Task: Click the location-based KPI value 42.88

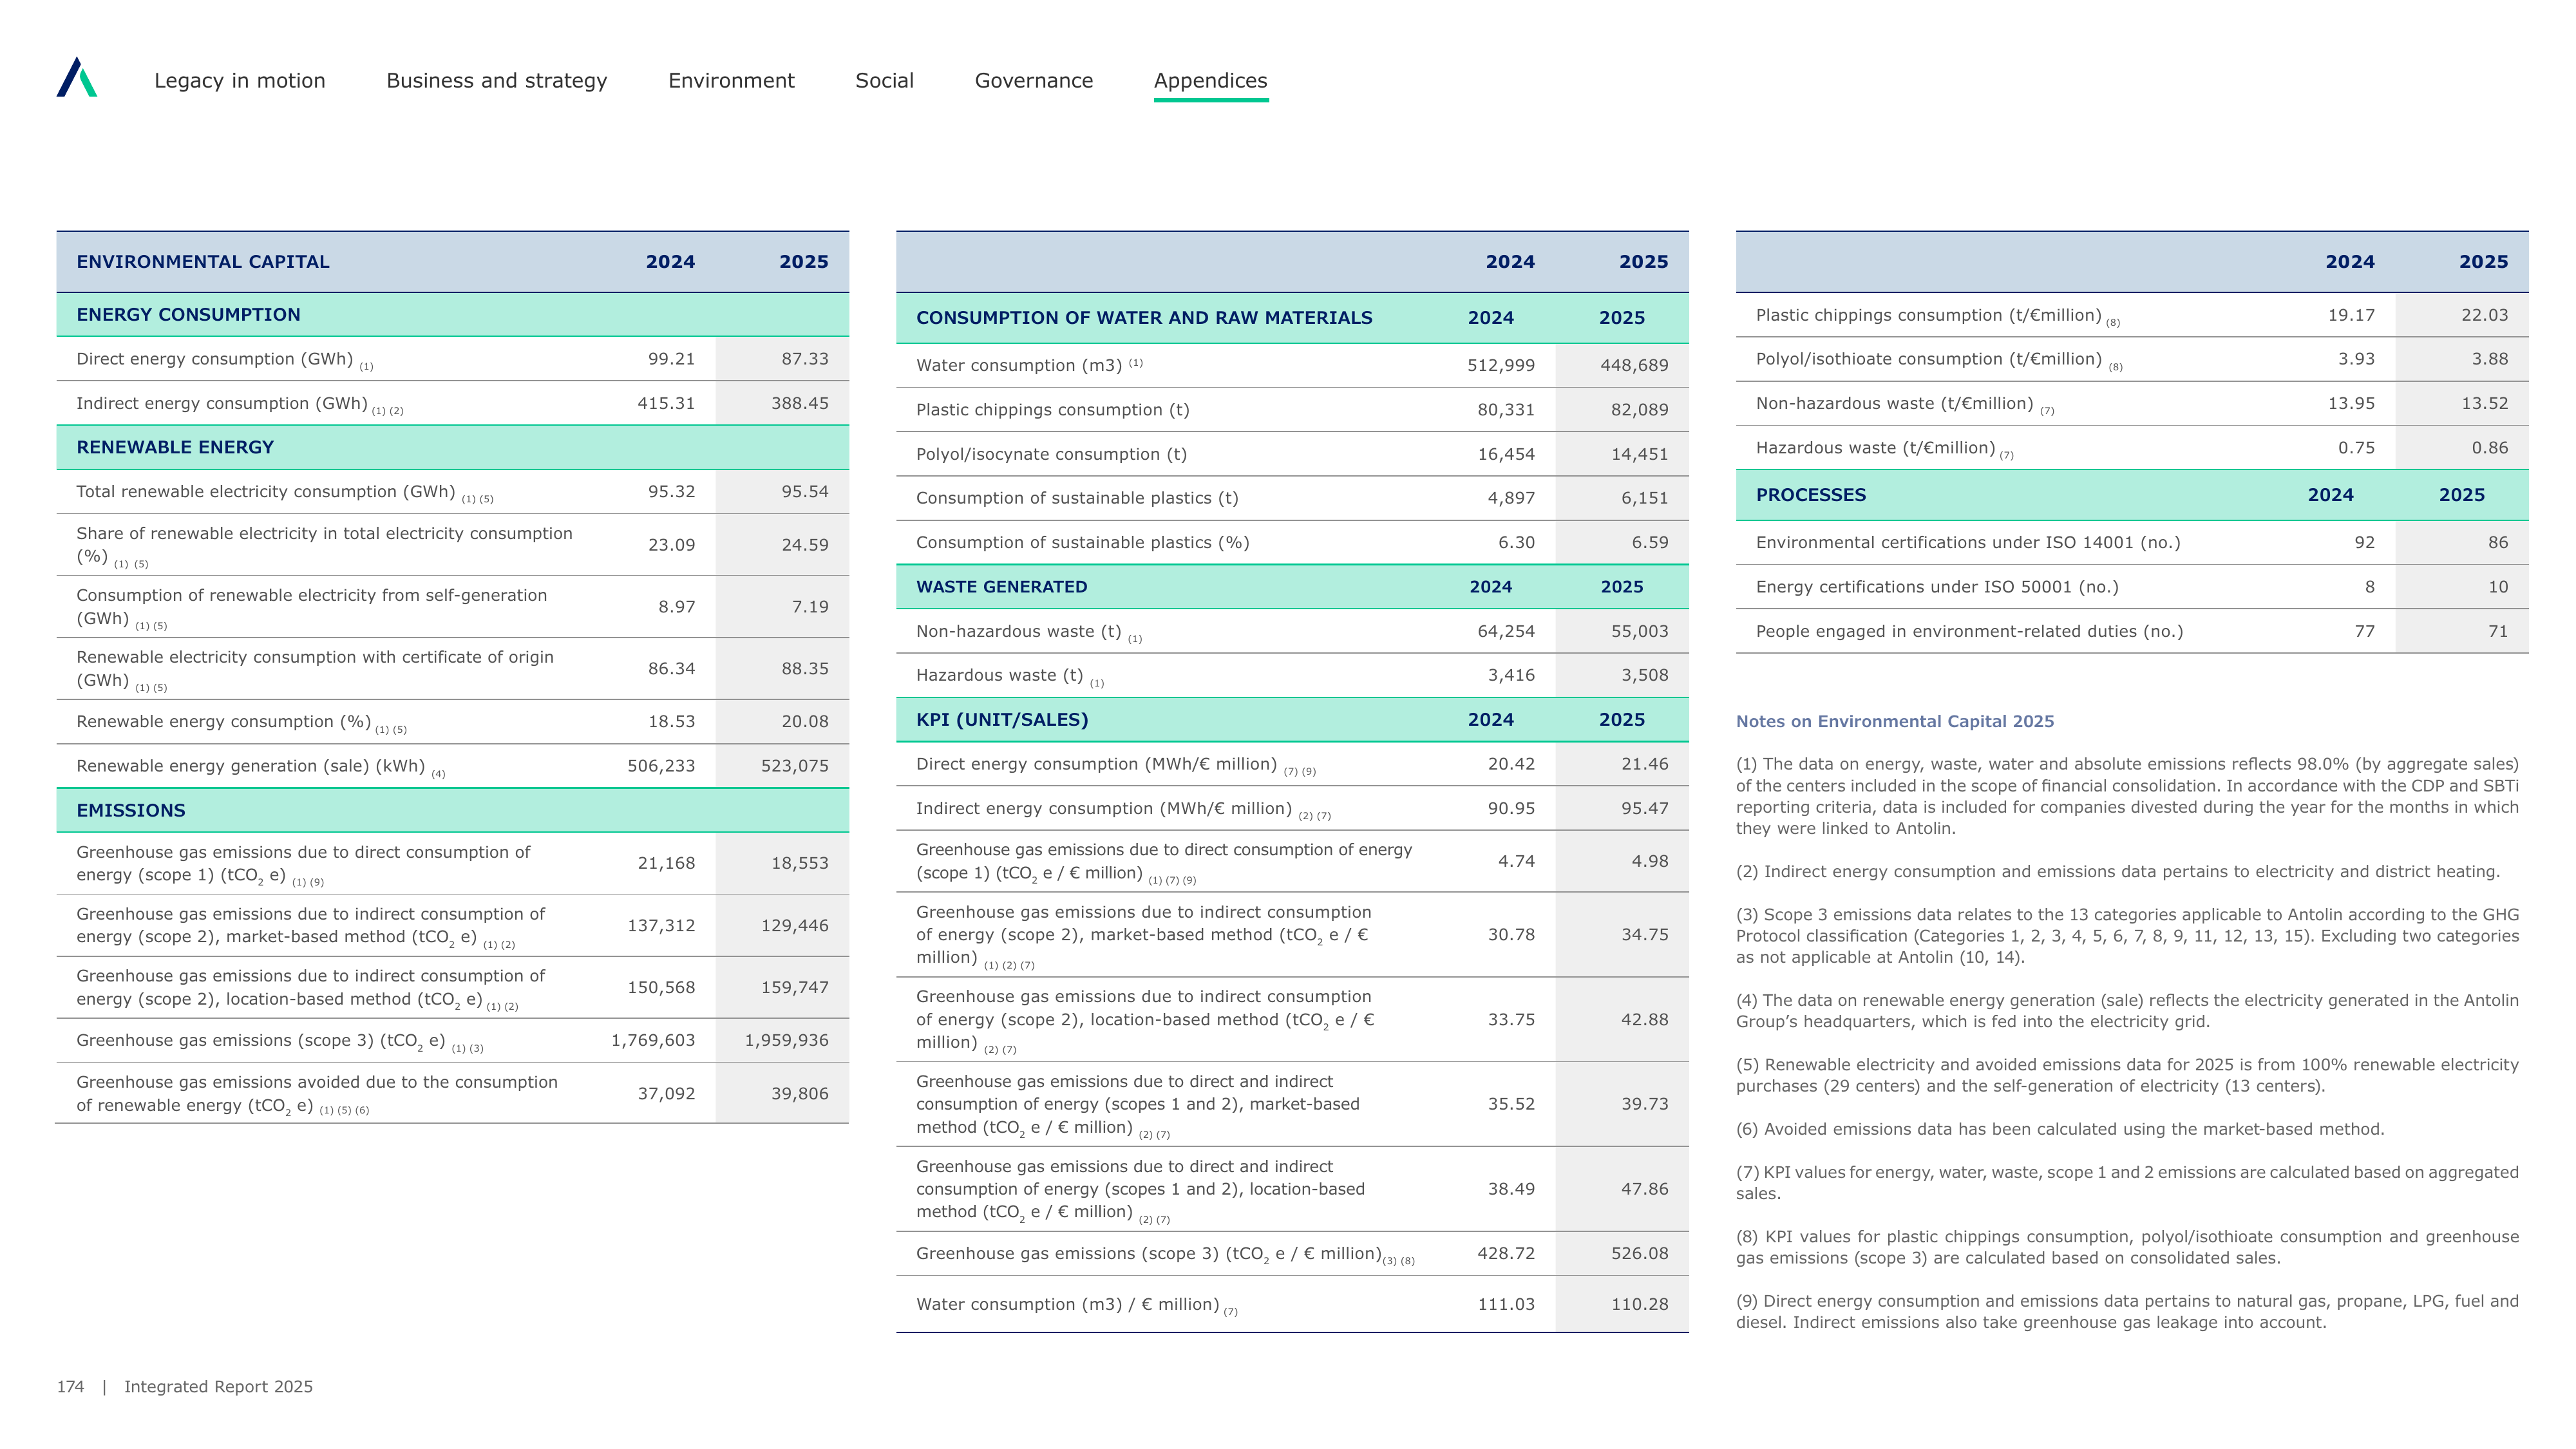Action: tap(1644, 1019)
